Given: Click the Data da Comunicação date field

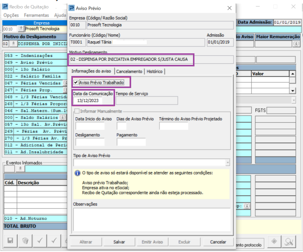Looking at the screenshot, I should click(88, 101).
